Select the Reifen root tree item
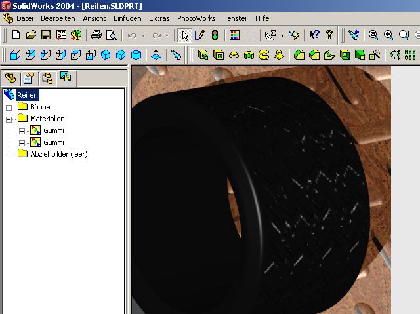Image resolution: width=420 pixels, height=314 pixels. click(28, 95)
